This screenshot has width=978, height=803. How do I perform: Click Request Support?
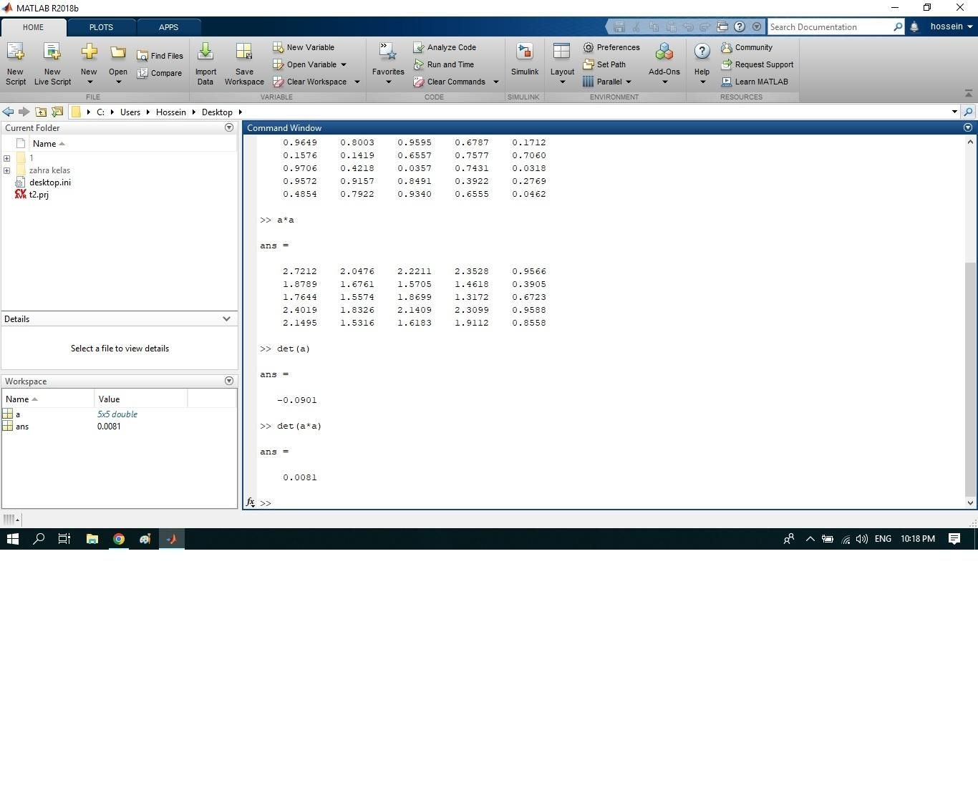(757, 64)
